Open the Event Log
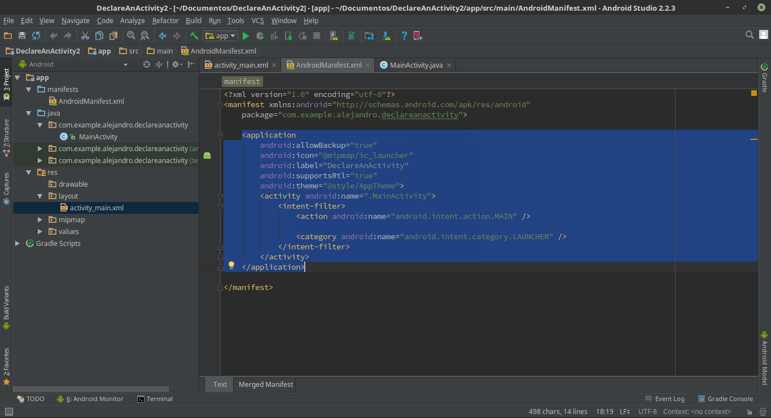 click(x=665, y=399)
